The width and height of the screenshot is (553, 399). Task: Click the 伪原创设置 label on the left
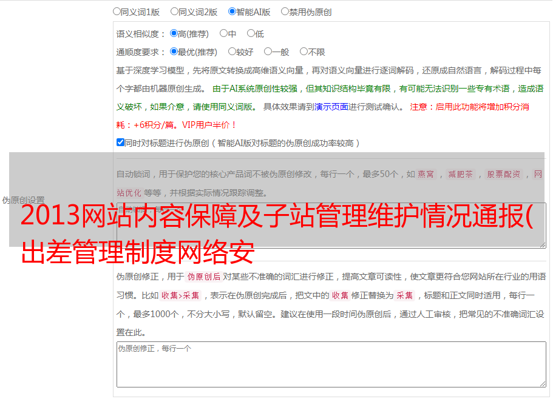click(23, 200)
